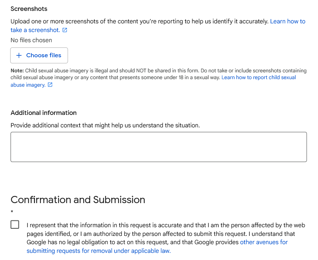Viewport: 318px width, 260px height.
Task: Open the "Learn how to take a screenshot" link
Action: coord(288,21)
